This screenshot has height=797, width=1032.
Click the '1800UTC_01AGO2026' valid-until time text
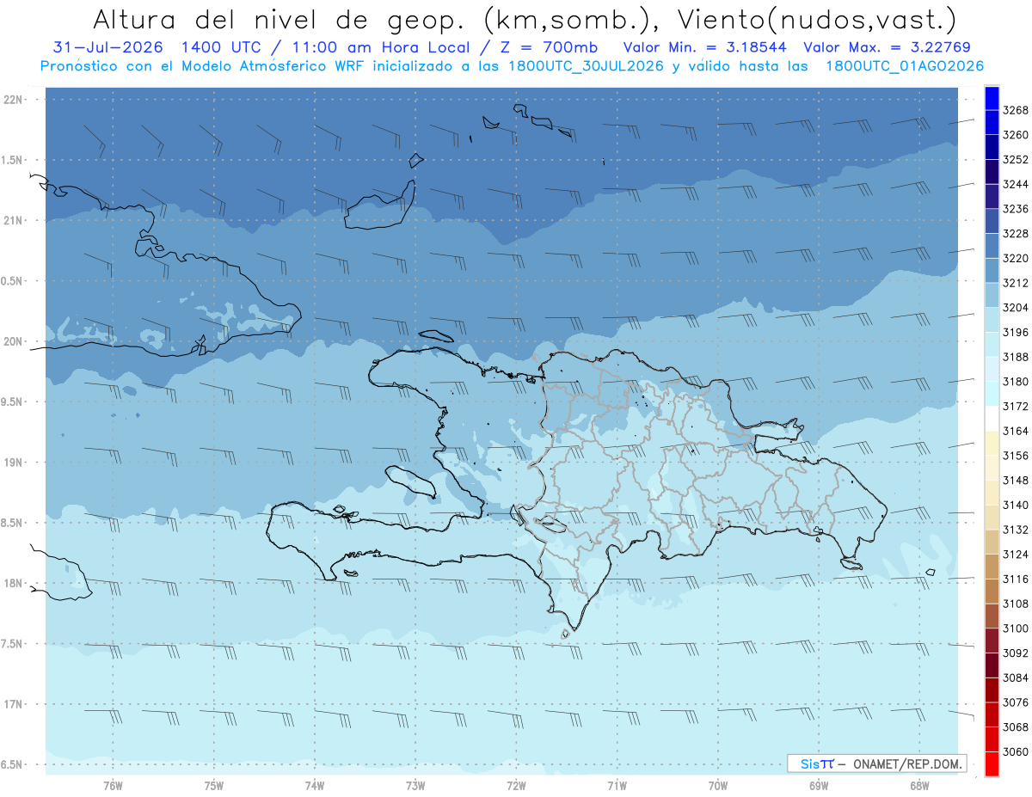(905, 66)
